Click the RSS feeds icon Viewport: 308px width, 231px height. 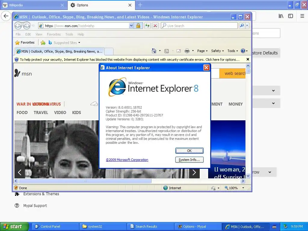[167, 51]
